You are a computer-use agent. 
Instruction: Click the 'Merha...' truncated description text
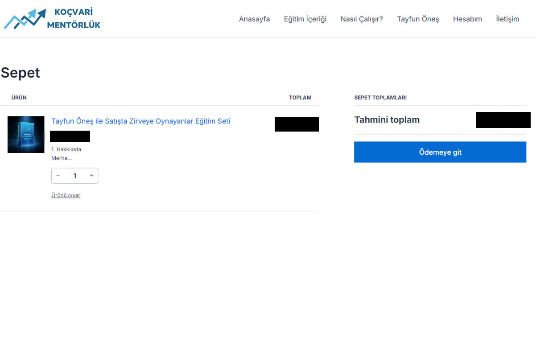click(x=62, y=158)
